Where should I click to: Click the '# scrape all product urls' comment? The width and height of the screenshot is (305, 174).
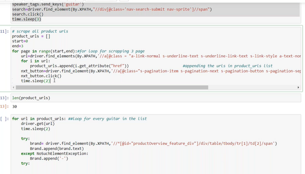(40, 31)
